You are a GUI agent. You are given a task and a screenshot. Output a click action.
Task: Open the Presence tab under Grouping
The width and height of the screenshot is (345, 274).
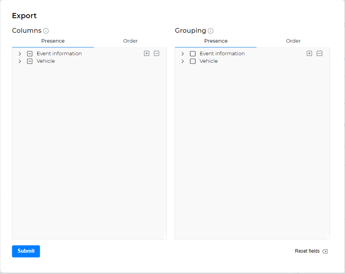pos(216,41)
